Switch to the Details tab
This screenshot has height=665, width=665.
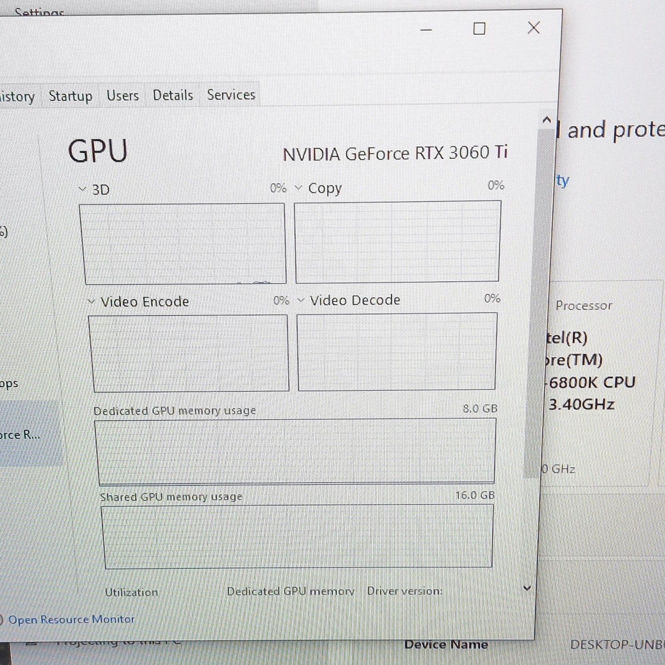[173, 95]
